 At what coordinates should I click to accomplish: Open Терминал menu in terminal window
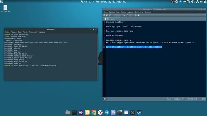point(33,32)
